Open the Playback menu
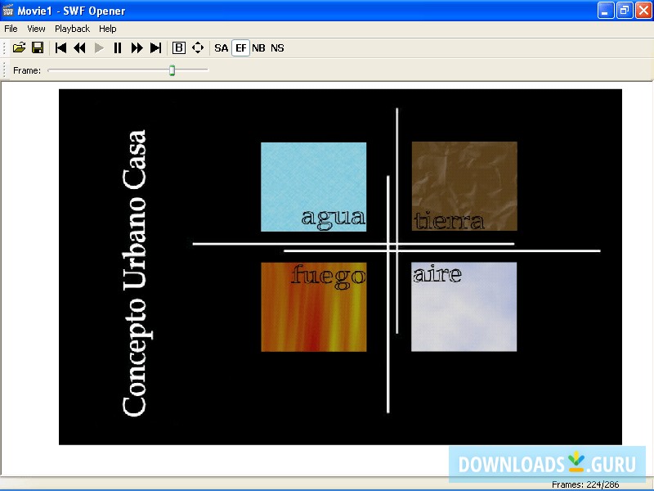Image resolution: width=654 pixels, height=491 pixels. tap(72, 29)
